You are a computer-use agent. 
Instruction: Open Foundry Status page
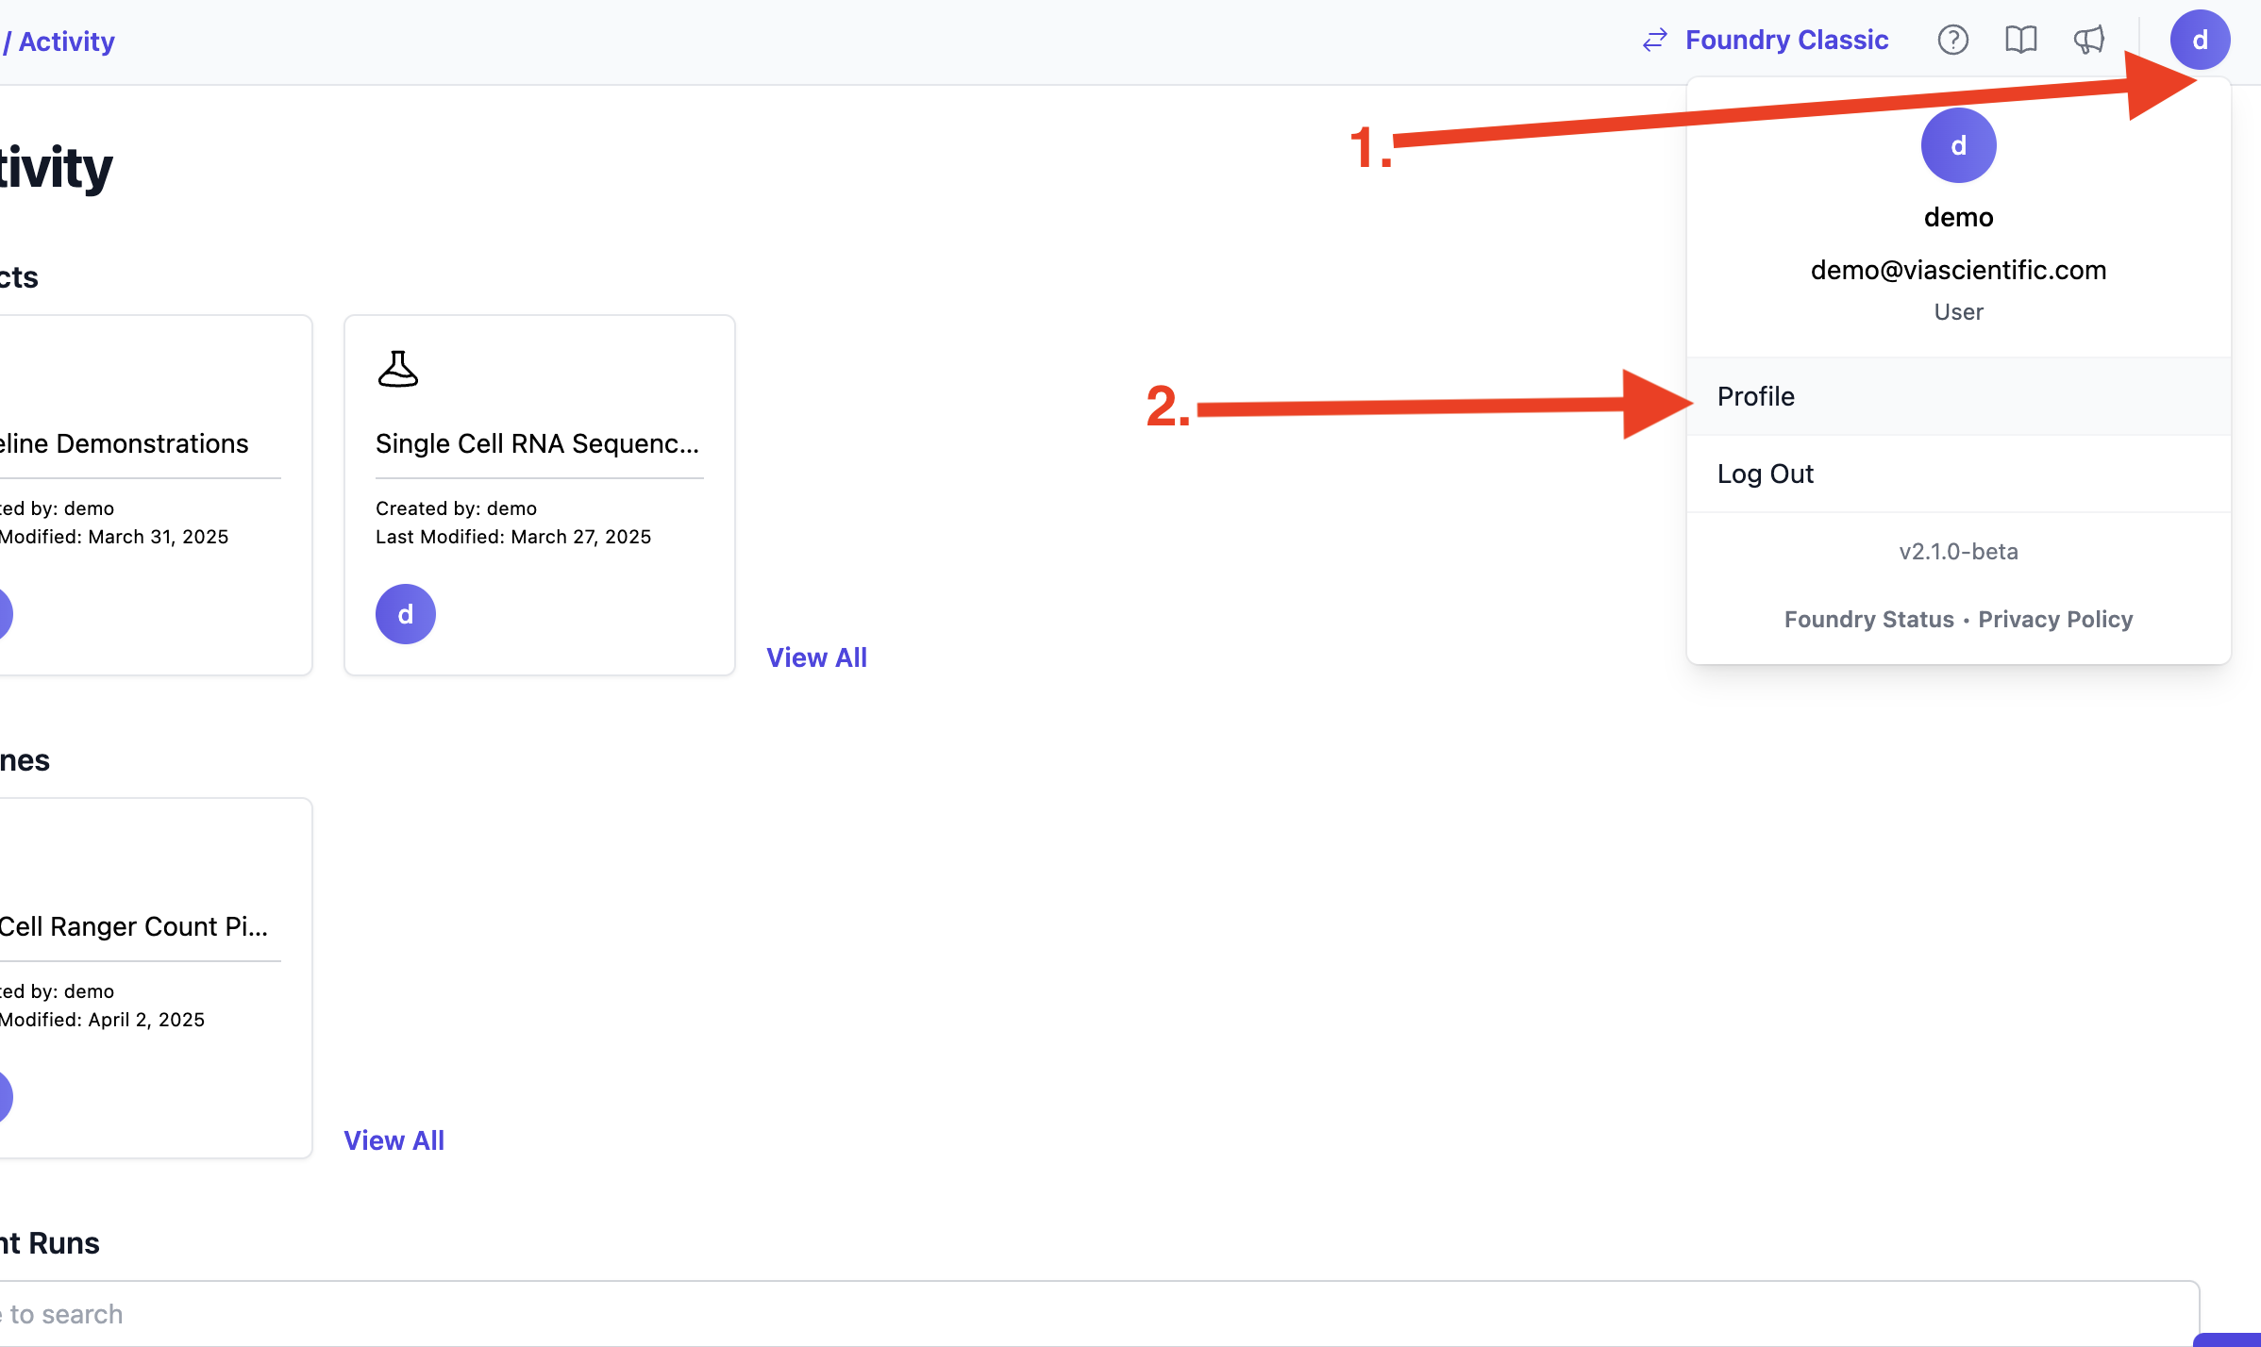pos(1868,619)
